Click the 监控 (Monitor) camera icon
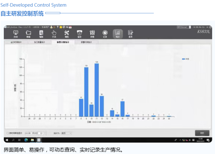215x154 pixels. 79,34
